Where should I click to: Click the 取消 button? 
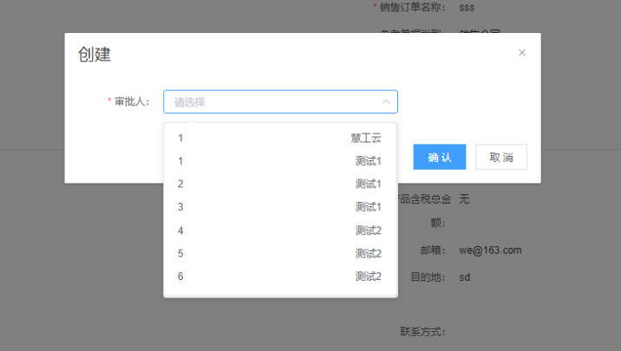(x=501, y=157)
